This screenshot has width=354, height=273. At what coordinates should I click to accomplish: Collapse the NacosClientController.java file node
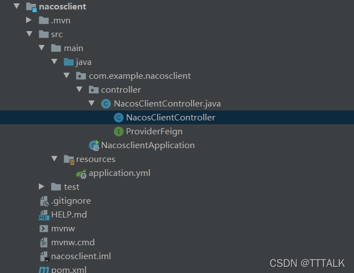pos(92,103)
